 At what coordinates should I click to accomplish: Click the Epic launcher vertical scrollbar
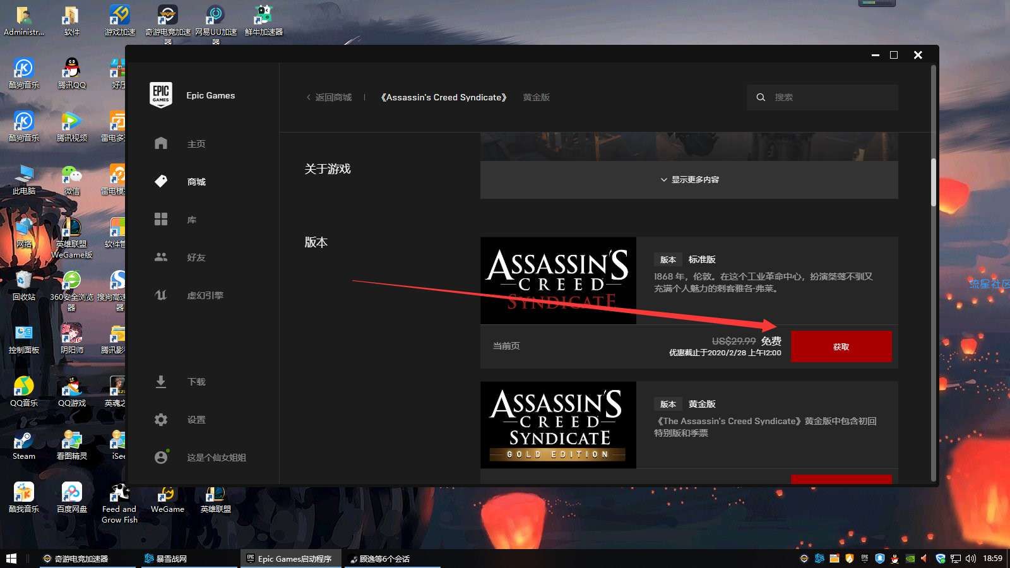[x=934, y=182]
